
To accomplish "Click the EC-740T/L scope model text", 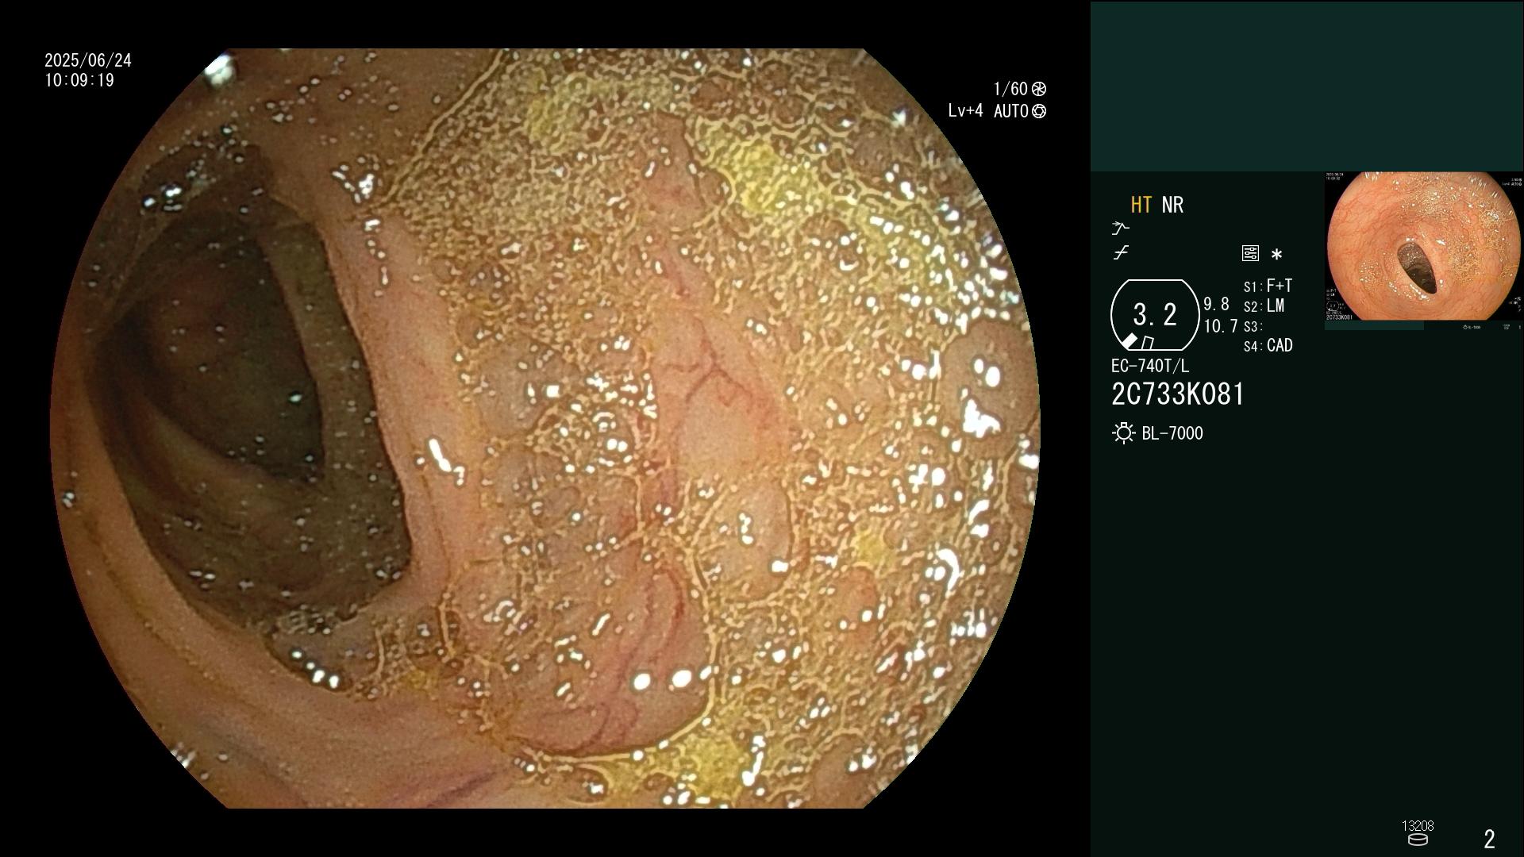I will click(1150, 366).
